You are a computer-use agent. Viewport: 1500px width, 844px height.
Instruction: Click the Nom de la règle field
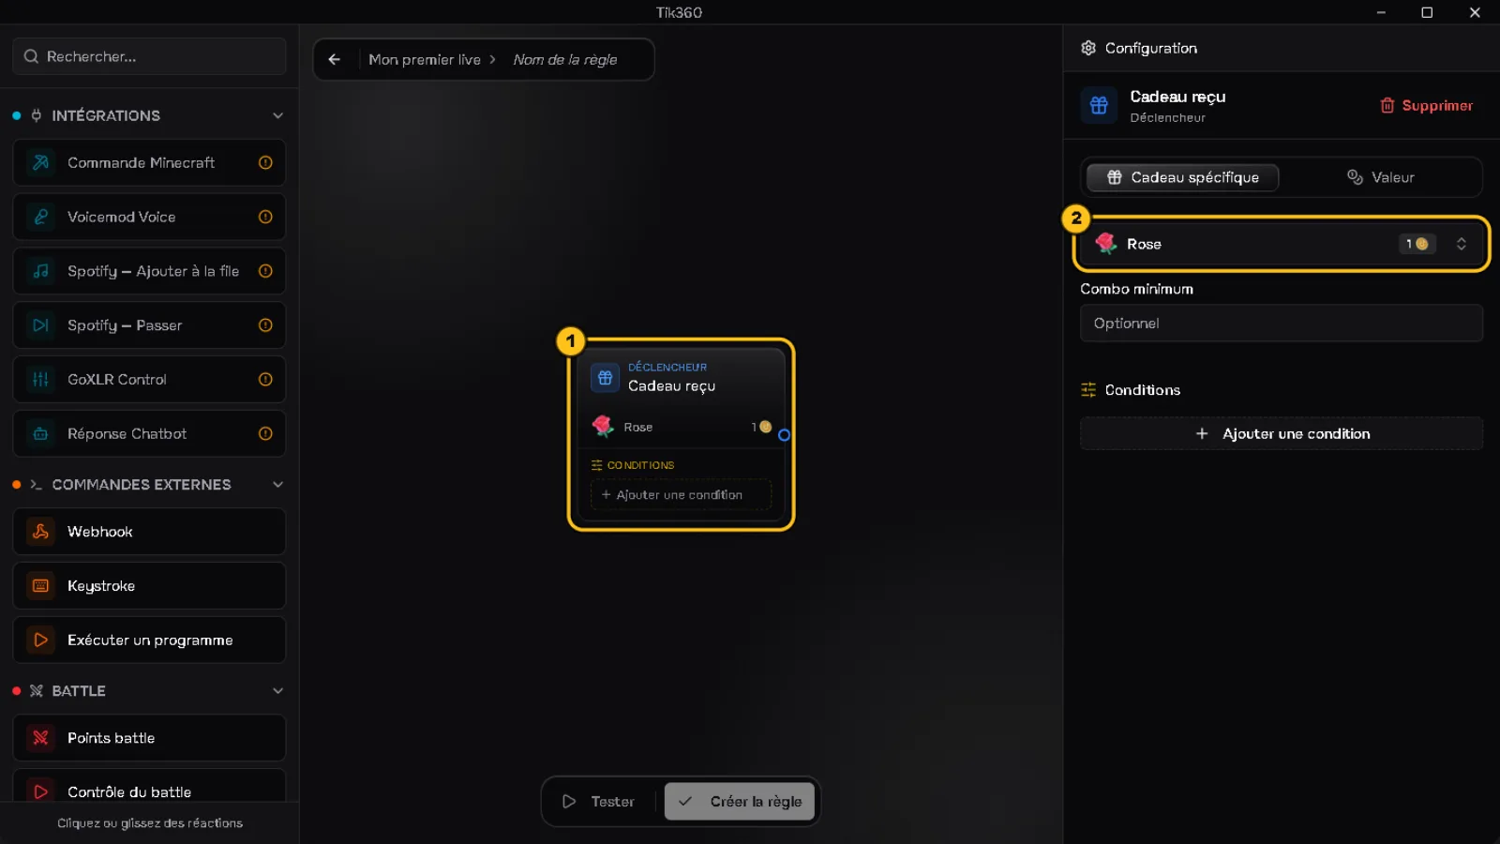pyautogui.click(x=564, y=59)
